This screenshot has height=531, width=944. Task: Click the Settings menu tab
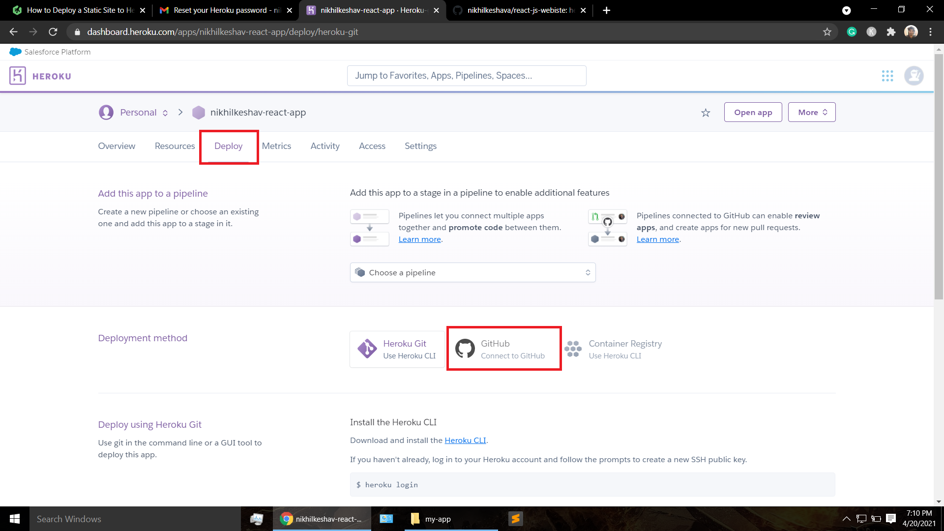coord(421,146)
